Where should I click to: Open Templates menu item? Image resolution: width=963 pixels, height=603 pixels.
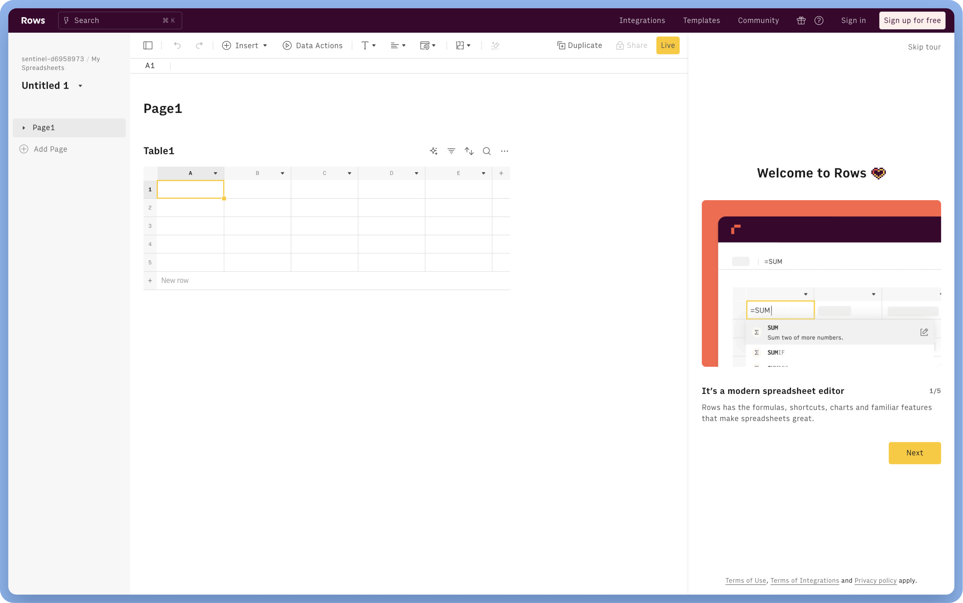pyautogui.click(x=701, y=20)
